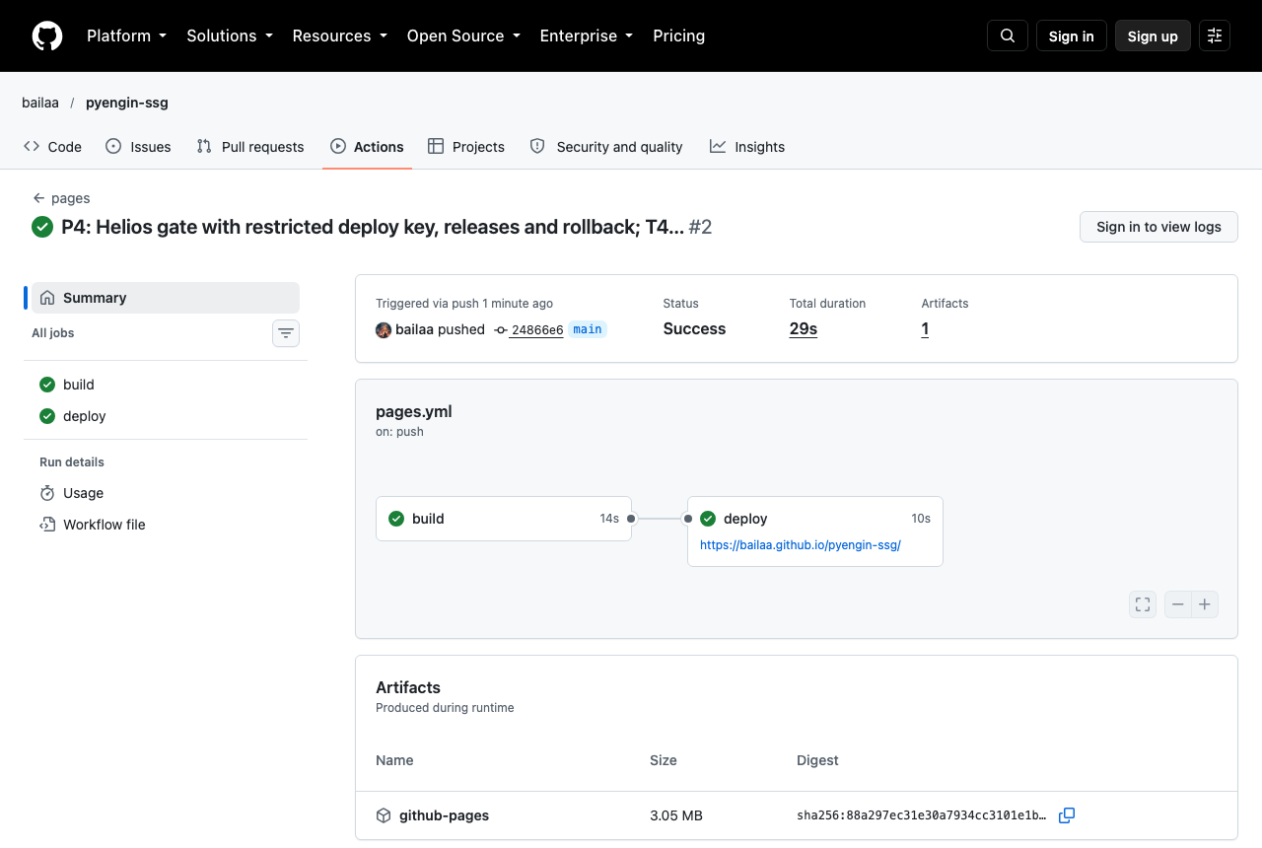
Task: Open the job filter icon button
Action: [286, 333]
